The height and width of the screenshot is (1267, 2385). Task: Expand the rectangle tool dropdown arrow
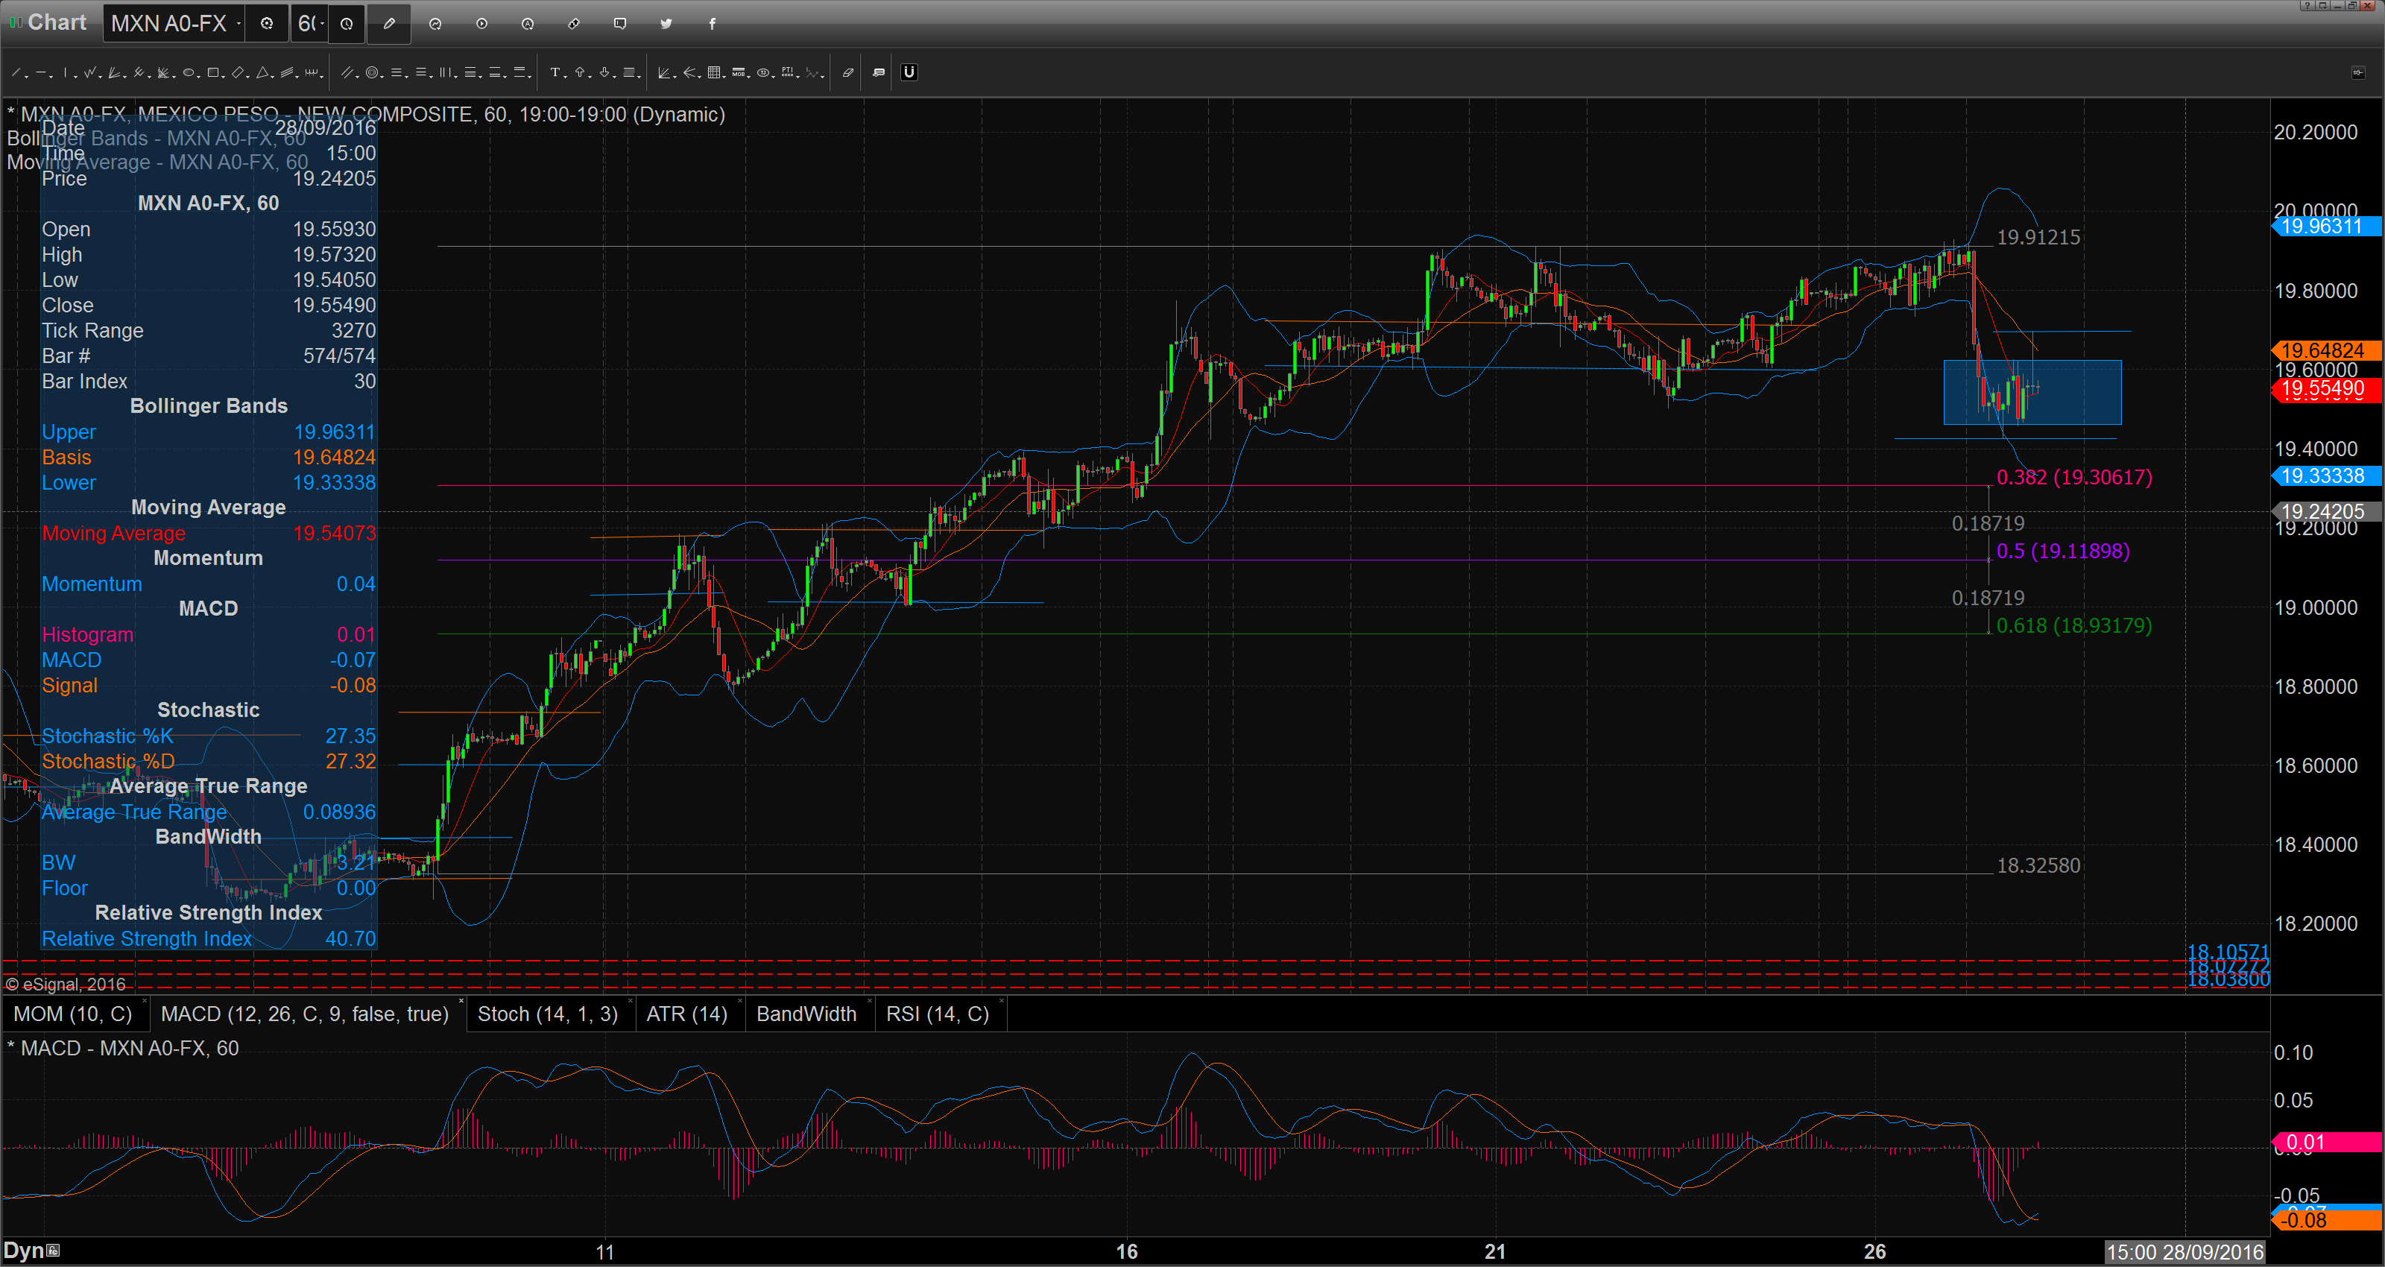pos(223,77)
